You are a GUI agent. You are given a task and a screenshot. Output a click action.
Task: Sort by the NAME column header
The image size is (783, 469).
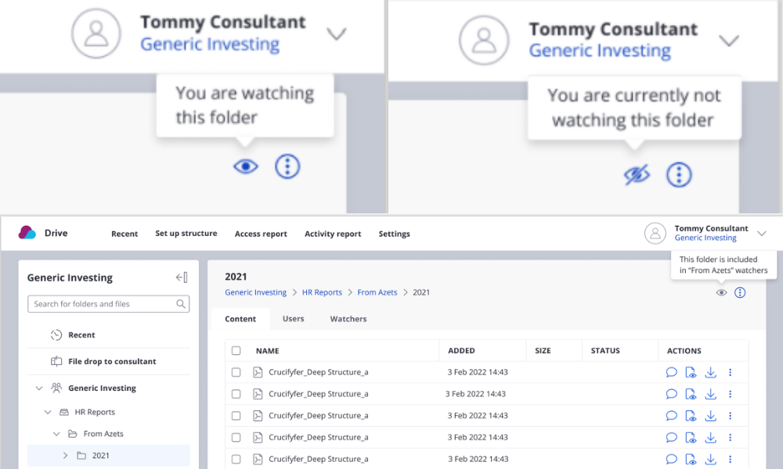(267, 351)
